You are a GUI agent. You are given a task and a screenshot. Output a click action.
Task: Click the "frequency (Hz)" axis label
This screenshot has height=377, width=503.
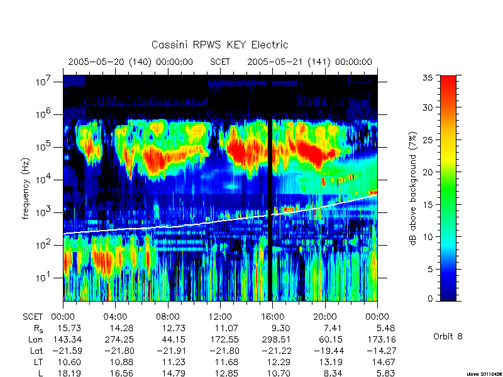(26, 188)
